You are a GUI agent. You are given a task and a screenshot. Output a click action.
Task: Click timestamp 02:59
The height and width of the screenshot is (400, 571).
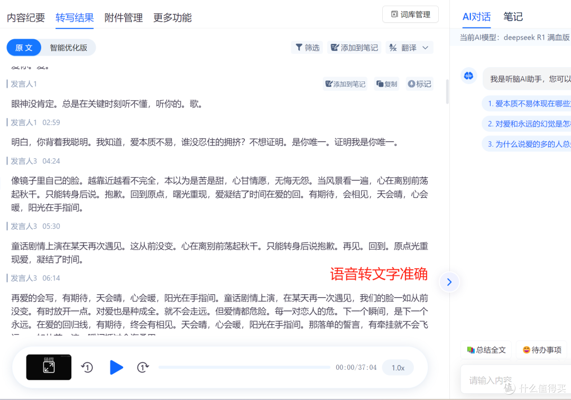coord(51,122)
